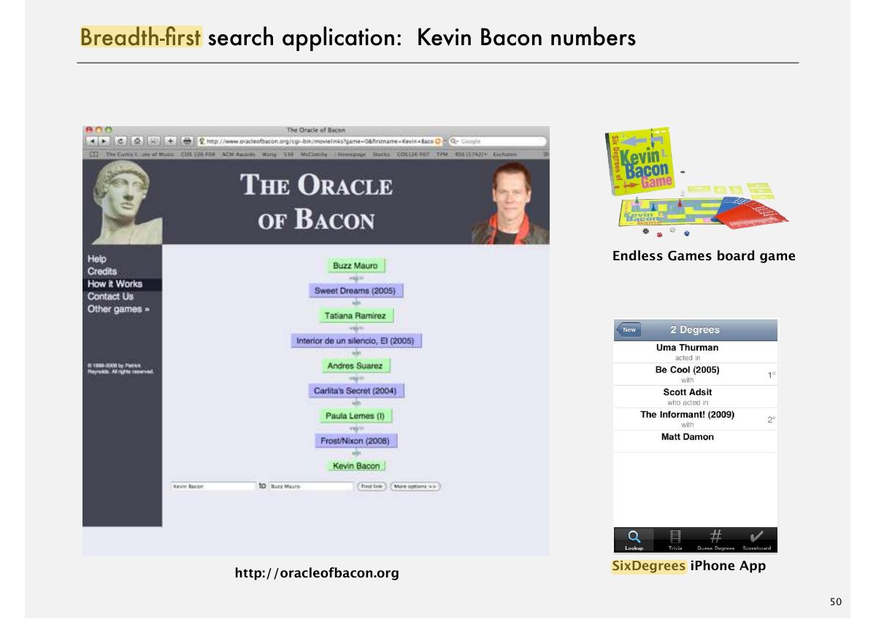Click the Kevin Bacon board game image
876x619 pixels.
pos(696,181)
